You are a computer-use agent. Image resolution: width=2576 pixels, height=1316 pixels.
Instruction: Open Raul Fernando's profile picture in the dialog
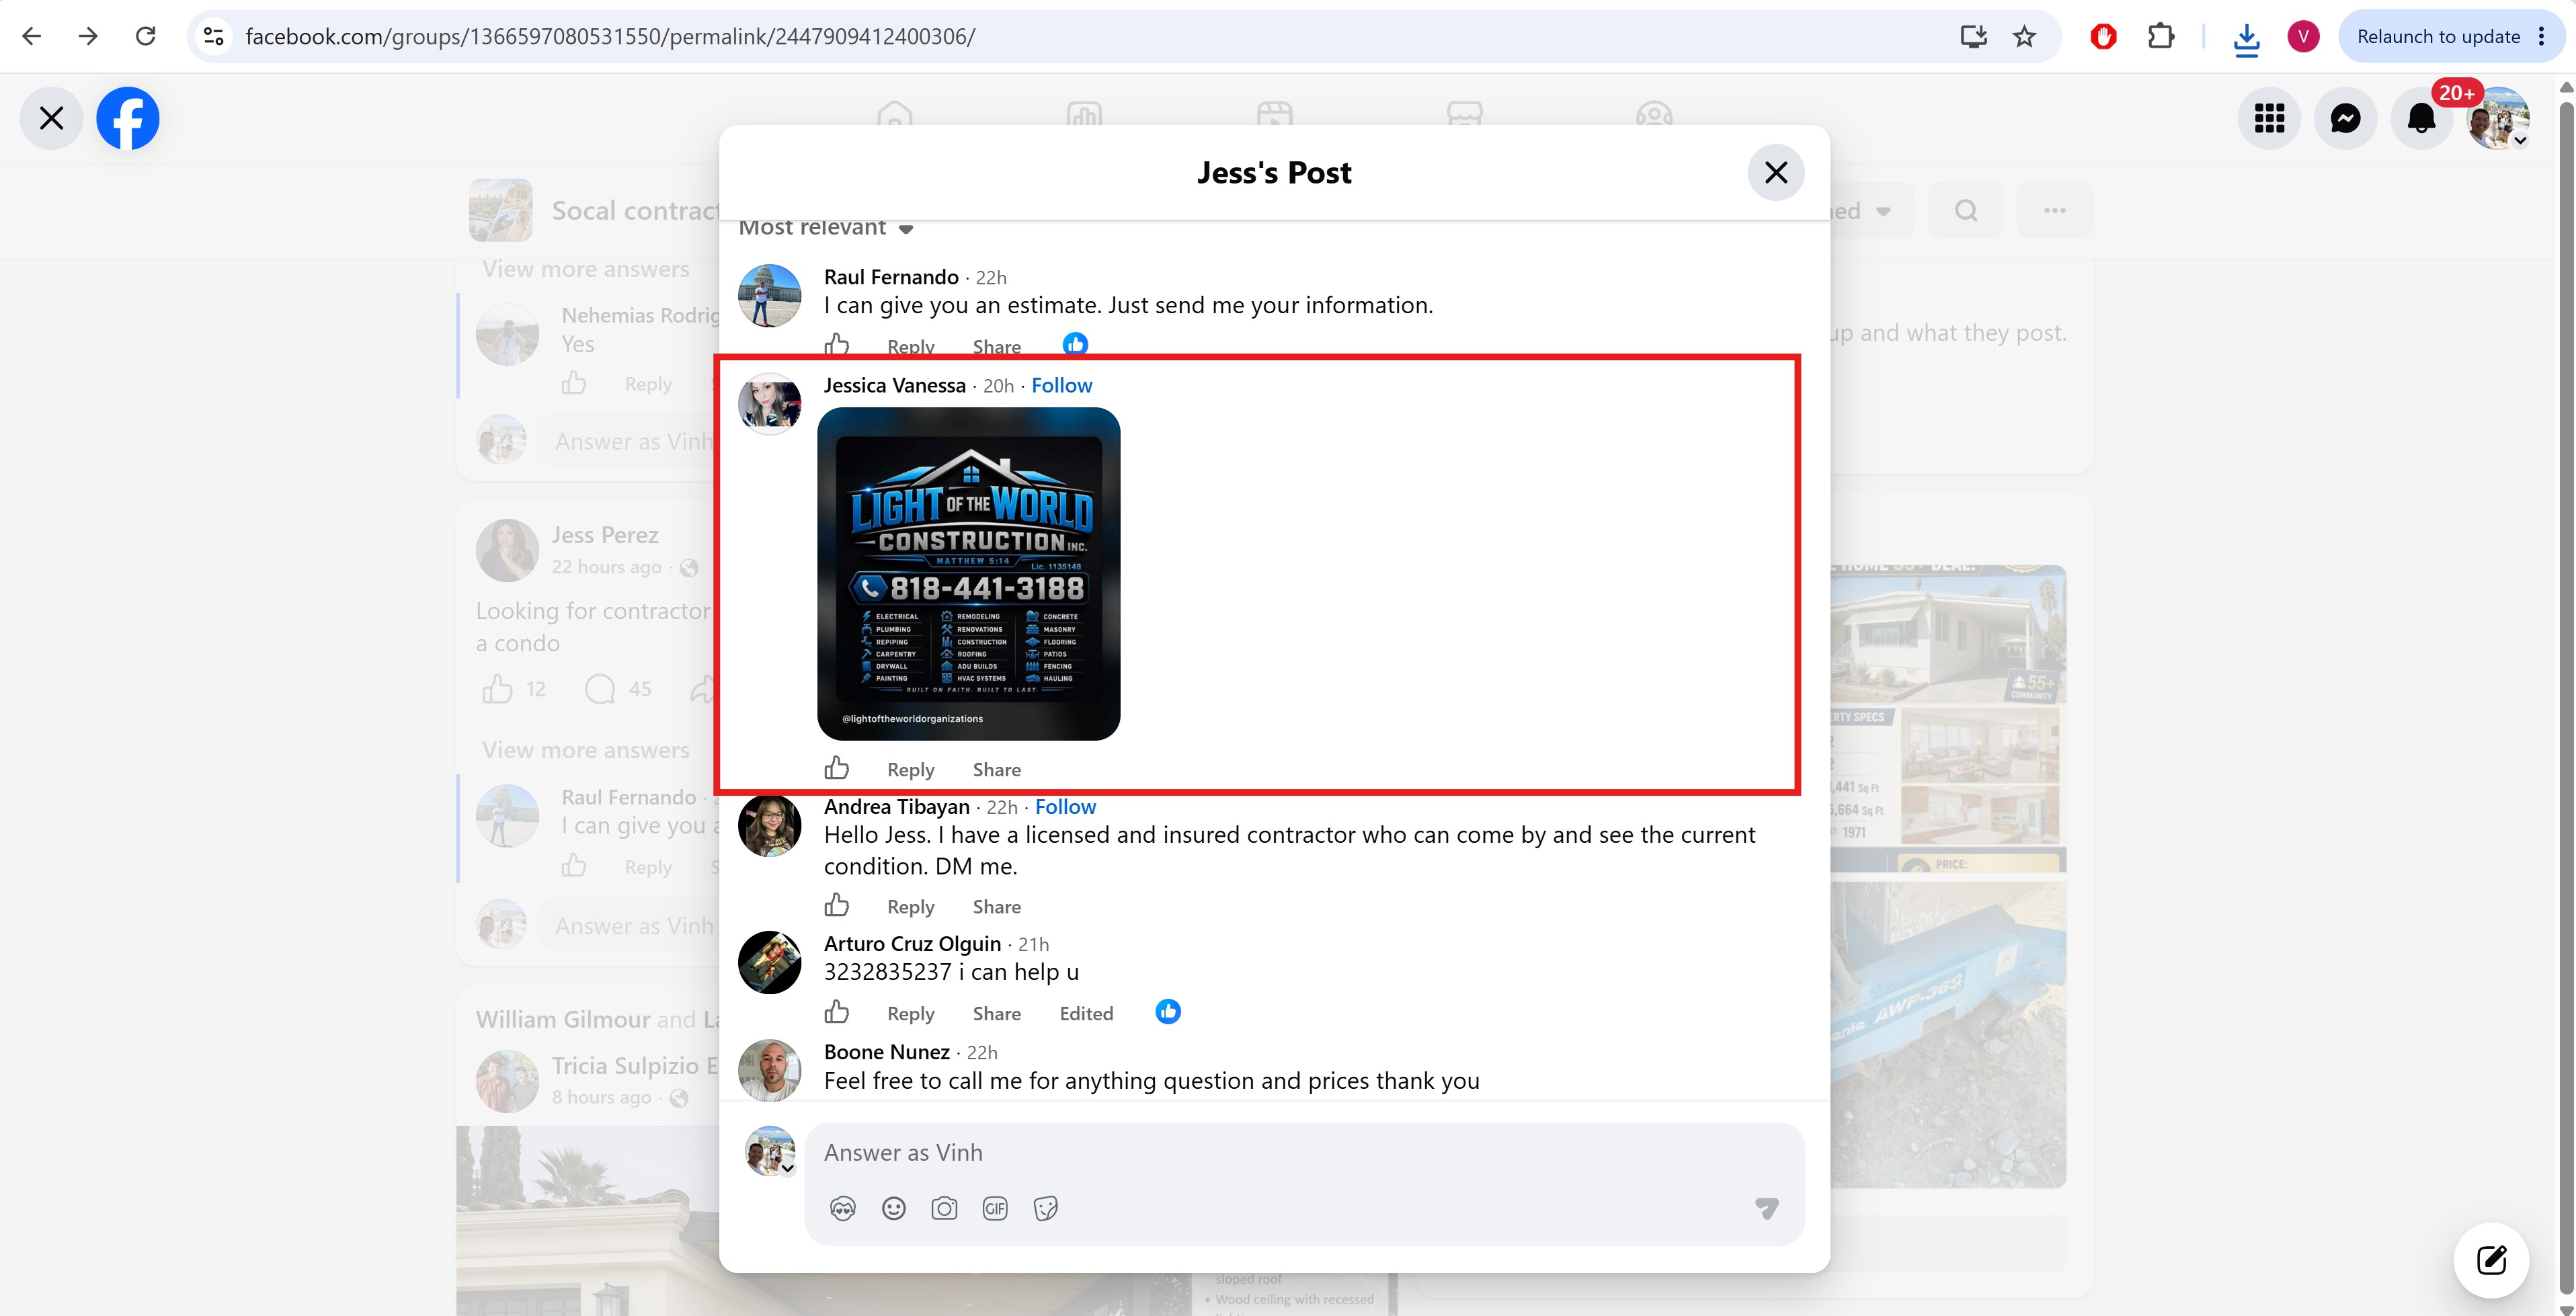pos(769,296)
